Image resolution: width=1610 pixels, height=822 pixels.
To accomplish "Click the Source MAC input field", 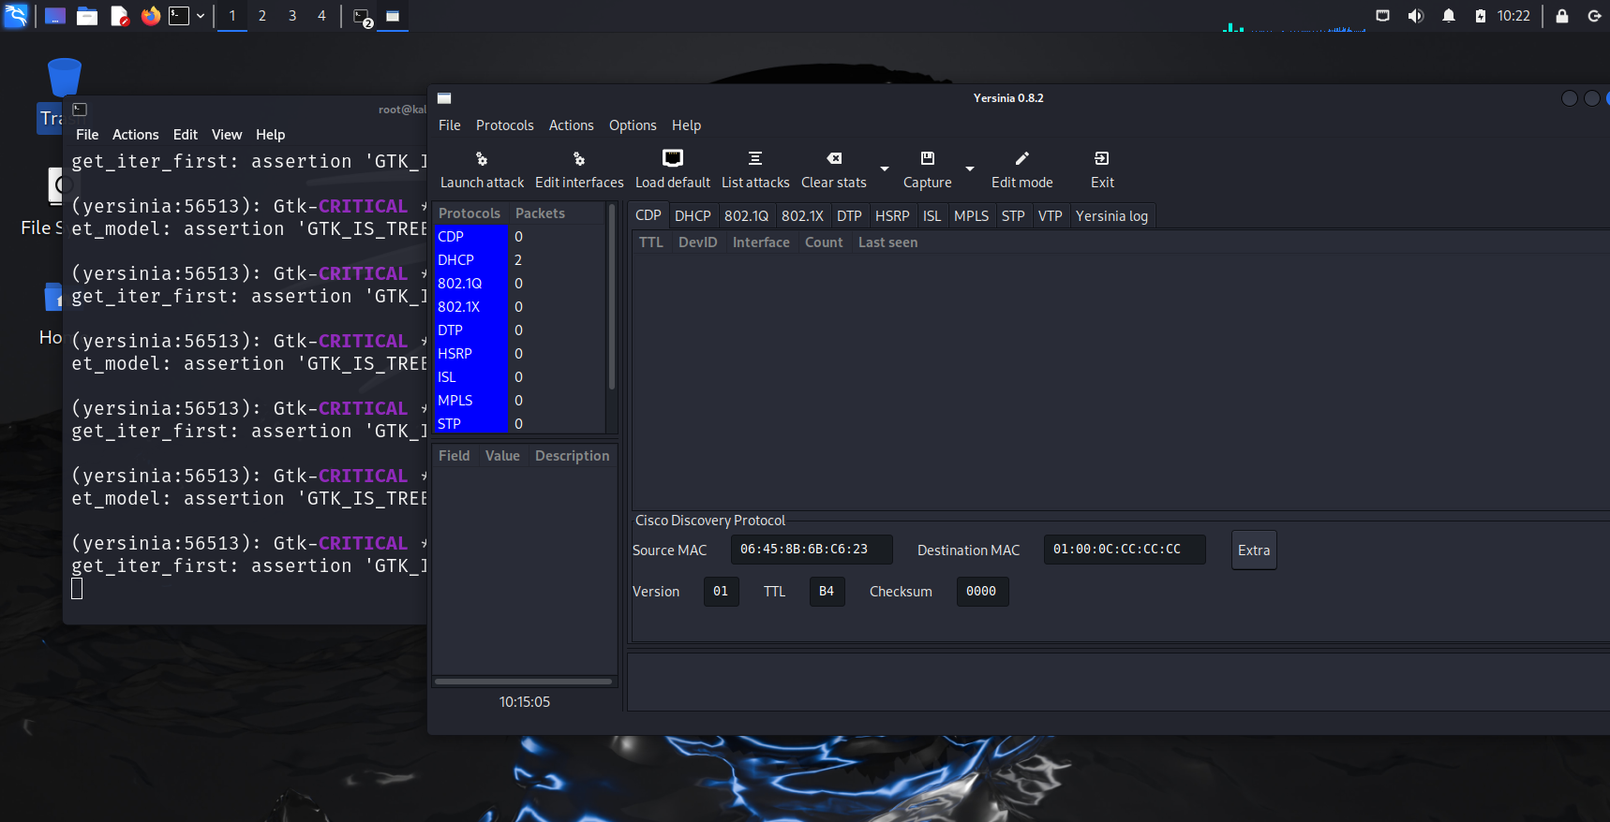I will click(x=811, y=550).
